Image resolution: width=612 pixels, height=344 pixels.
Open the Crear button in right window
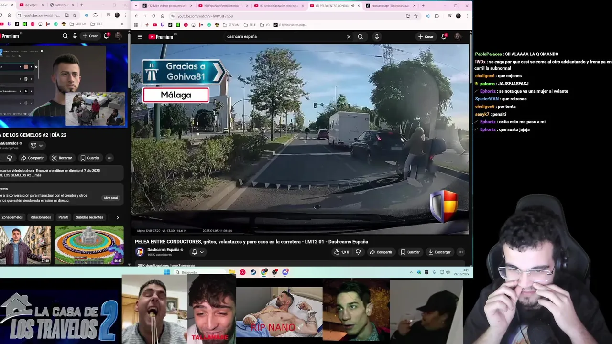(426, 37)
